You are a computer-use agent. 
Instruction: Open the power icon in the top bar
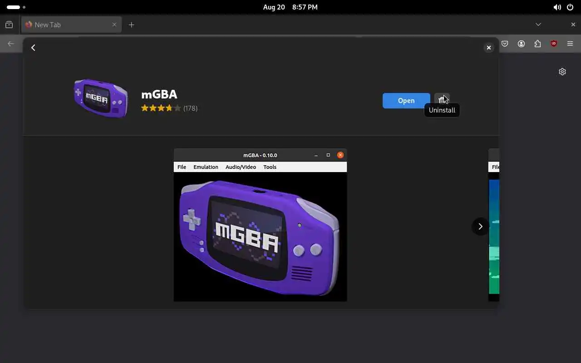tap(571, 7)
